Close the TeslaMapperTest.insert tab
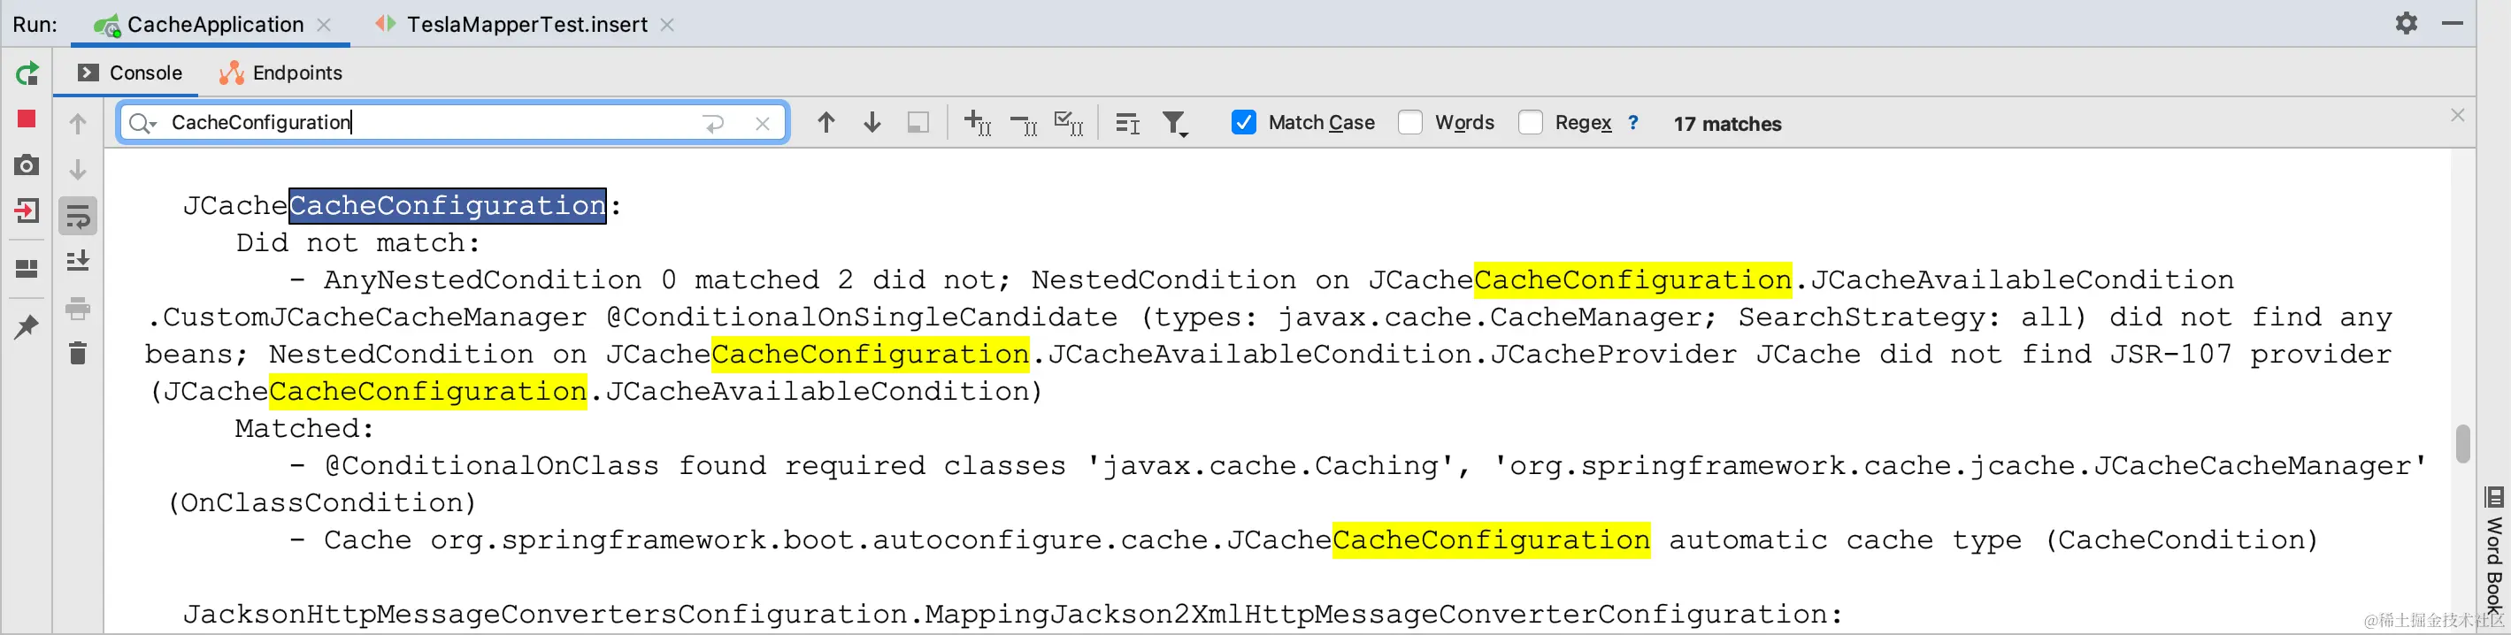The height and width of the screenshot is (635, 2511). (x=668, y=26)
